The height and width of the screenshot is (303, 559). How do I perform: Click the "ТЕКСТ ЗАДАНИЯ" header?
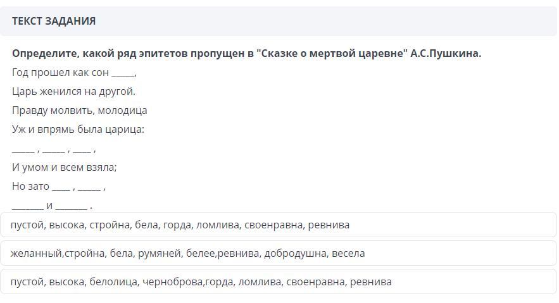[x=54, y=21]
